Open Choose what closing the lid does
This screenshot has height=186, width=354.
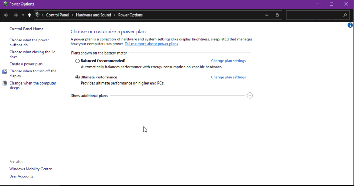pos(32,54)
